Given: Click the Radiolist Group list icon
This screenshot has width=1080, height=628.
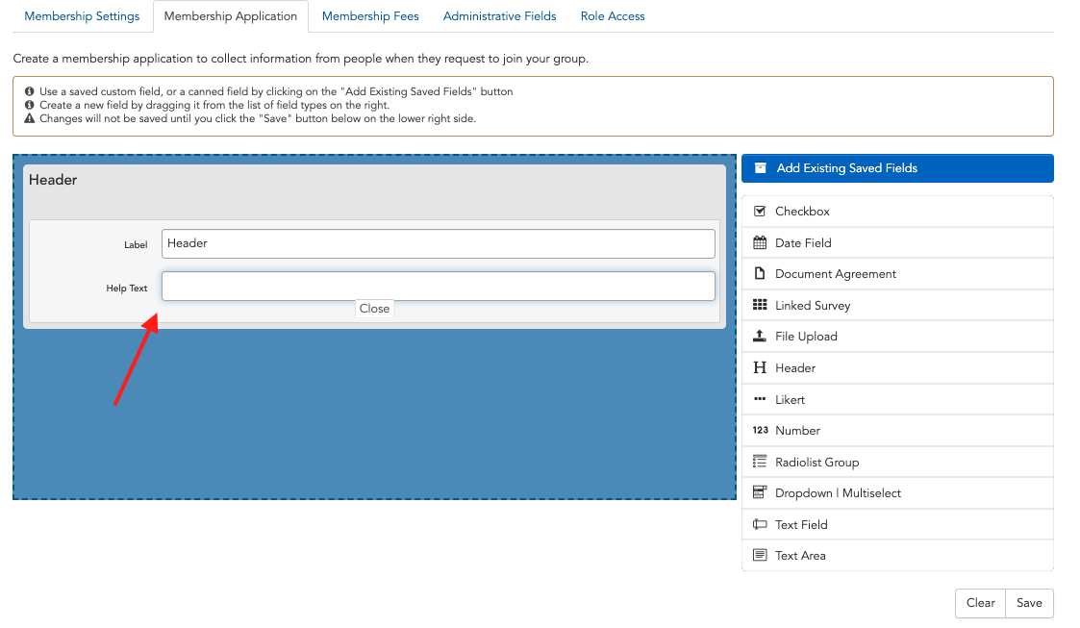Looking at the screenshot, I should click(x=760, y=462).
